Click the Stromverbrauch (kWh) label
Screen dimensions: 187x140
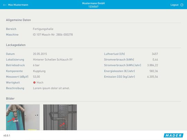[x=119, y=59]
